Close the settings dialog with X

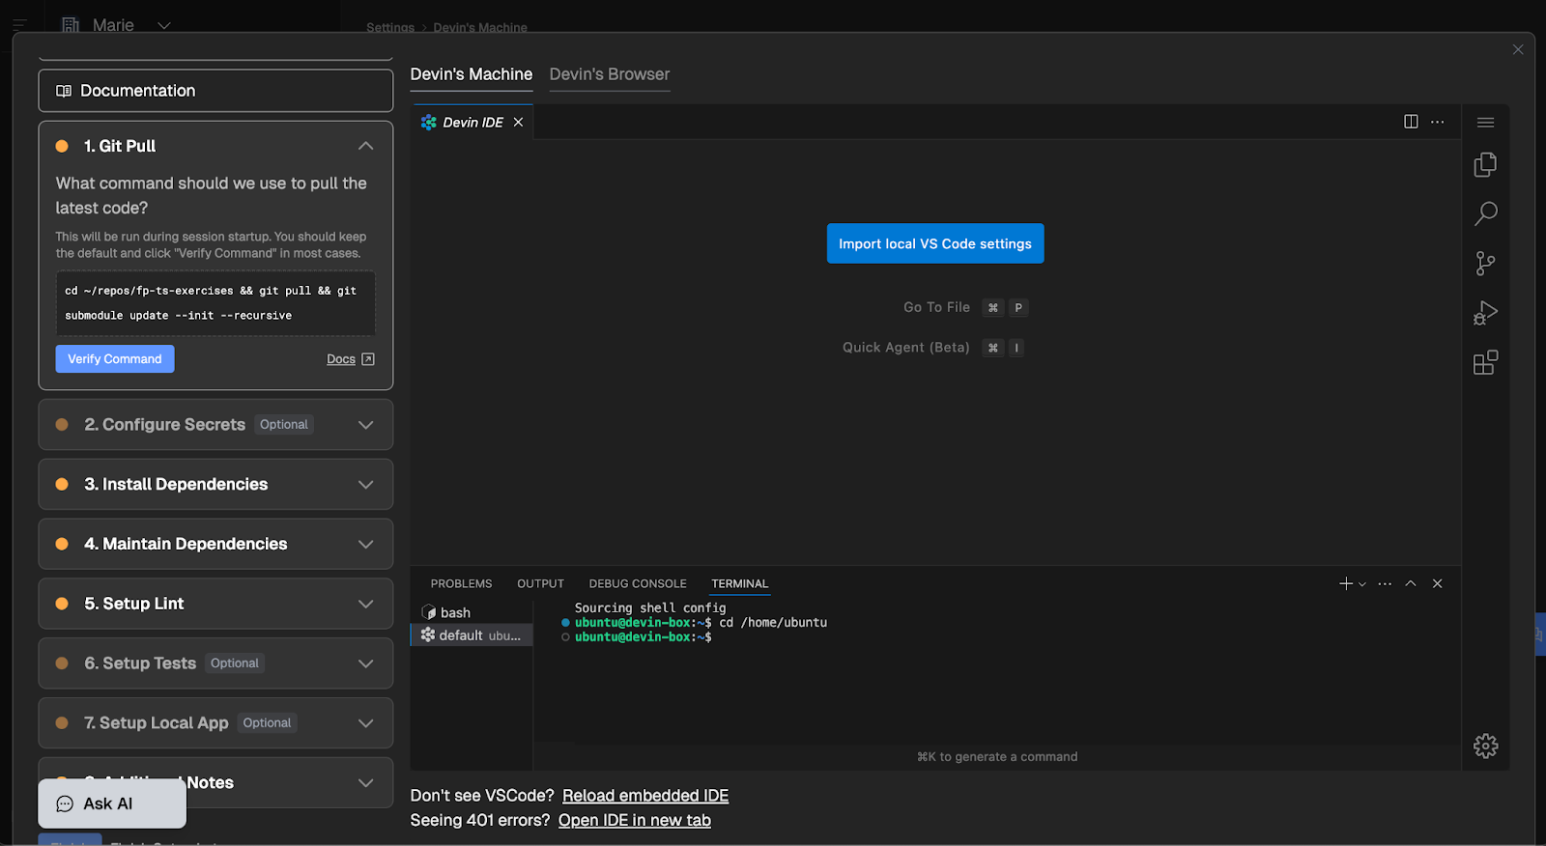point(1518,49)
